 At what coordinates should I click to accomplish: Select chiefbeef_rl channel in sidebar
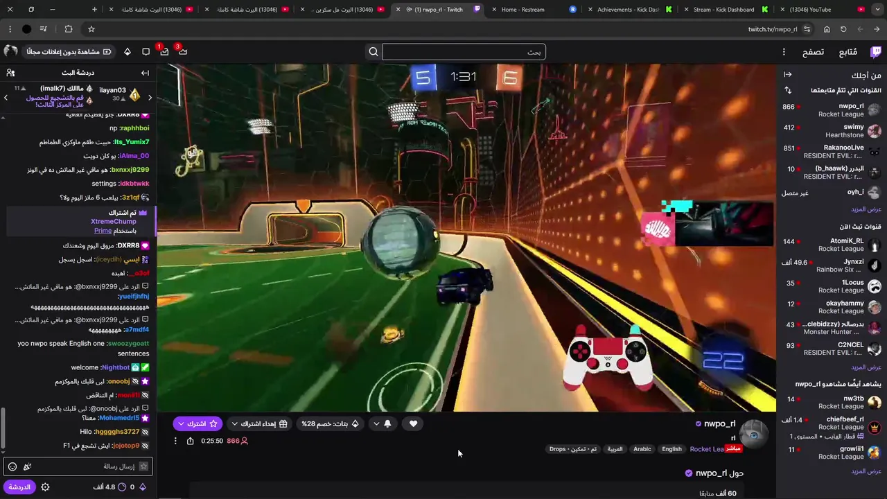point(832,427)
